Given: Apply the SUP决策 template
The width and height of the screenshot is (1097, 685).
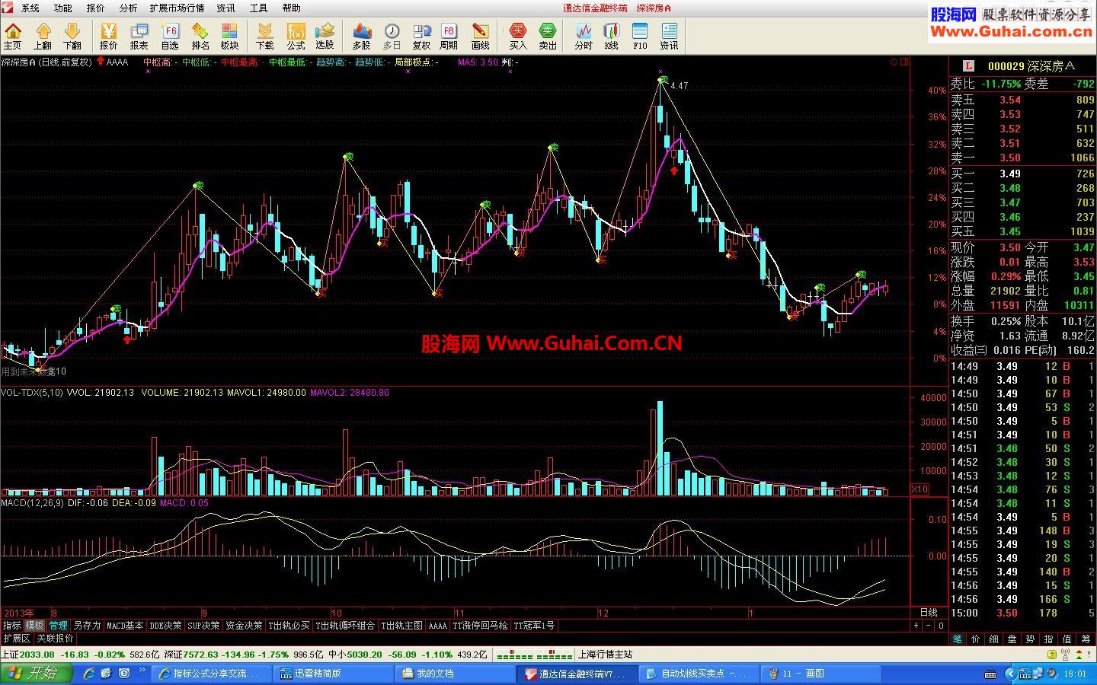Looking at the screenshot, I should coord(204,626).
